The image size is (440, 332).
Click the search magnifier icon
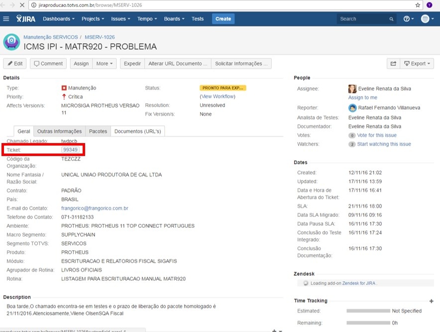point(391,19)
